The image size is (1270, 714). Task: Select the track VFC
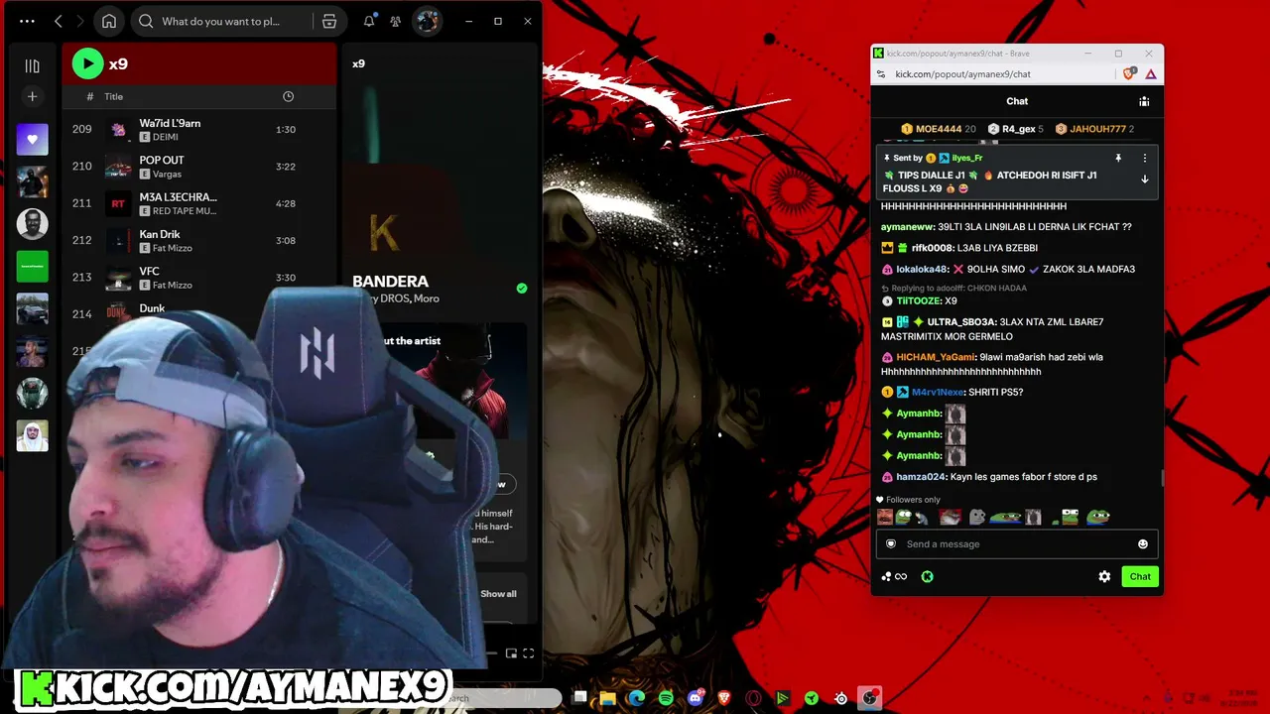149,271
